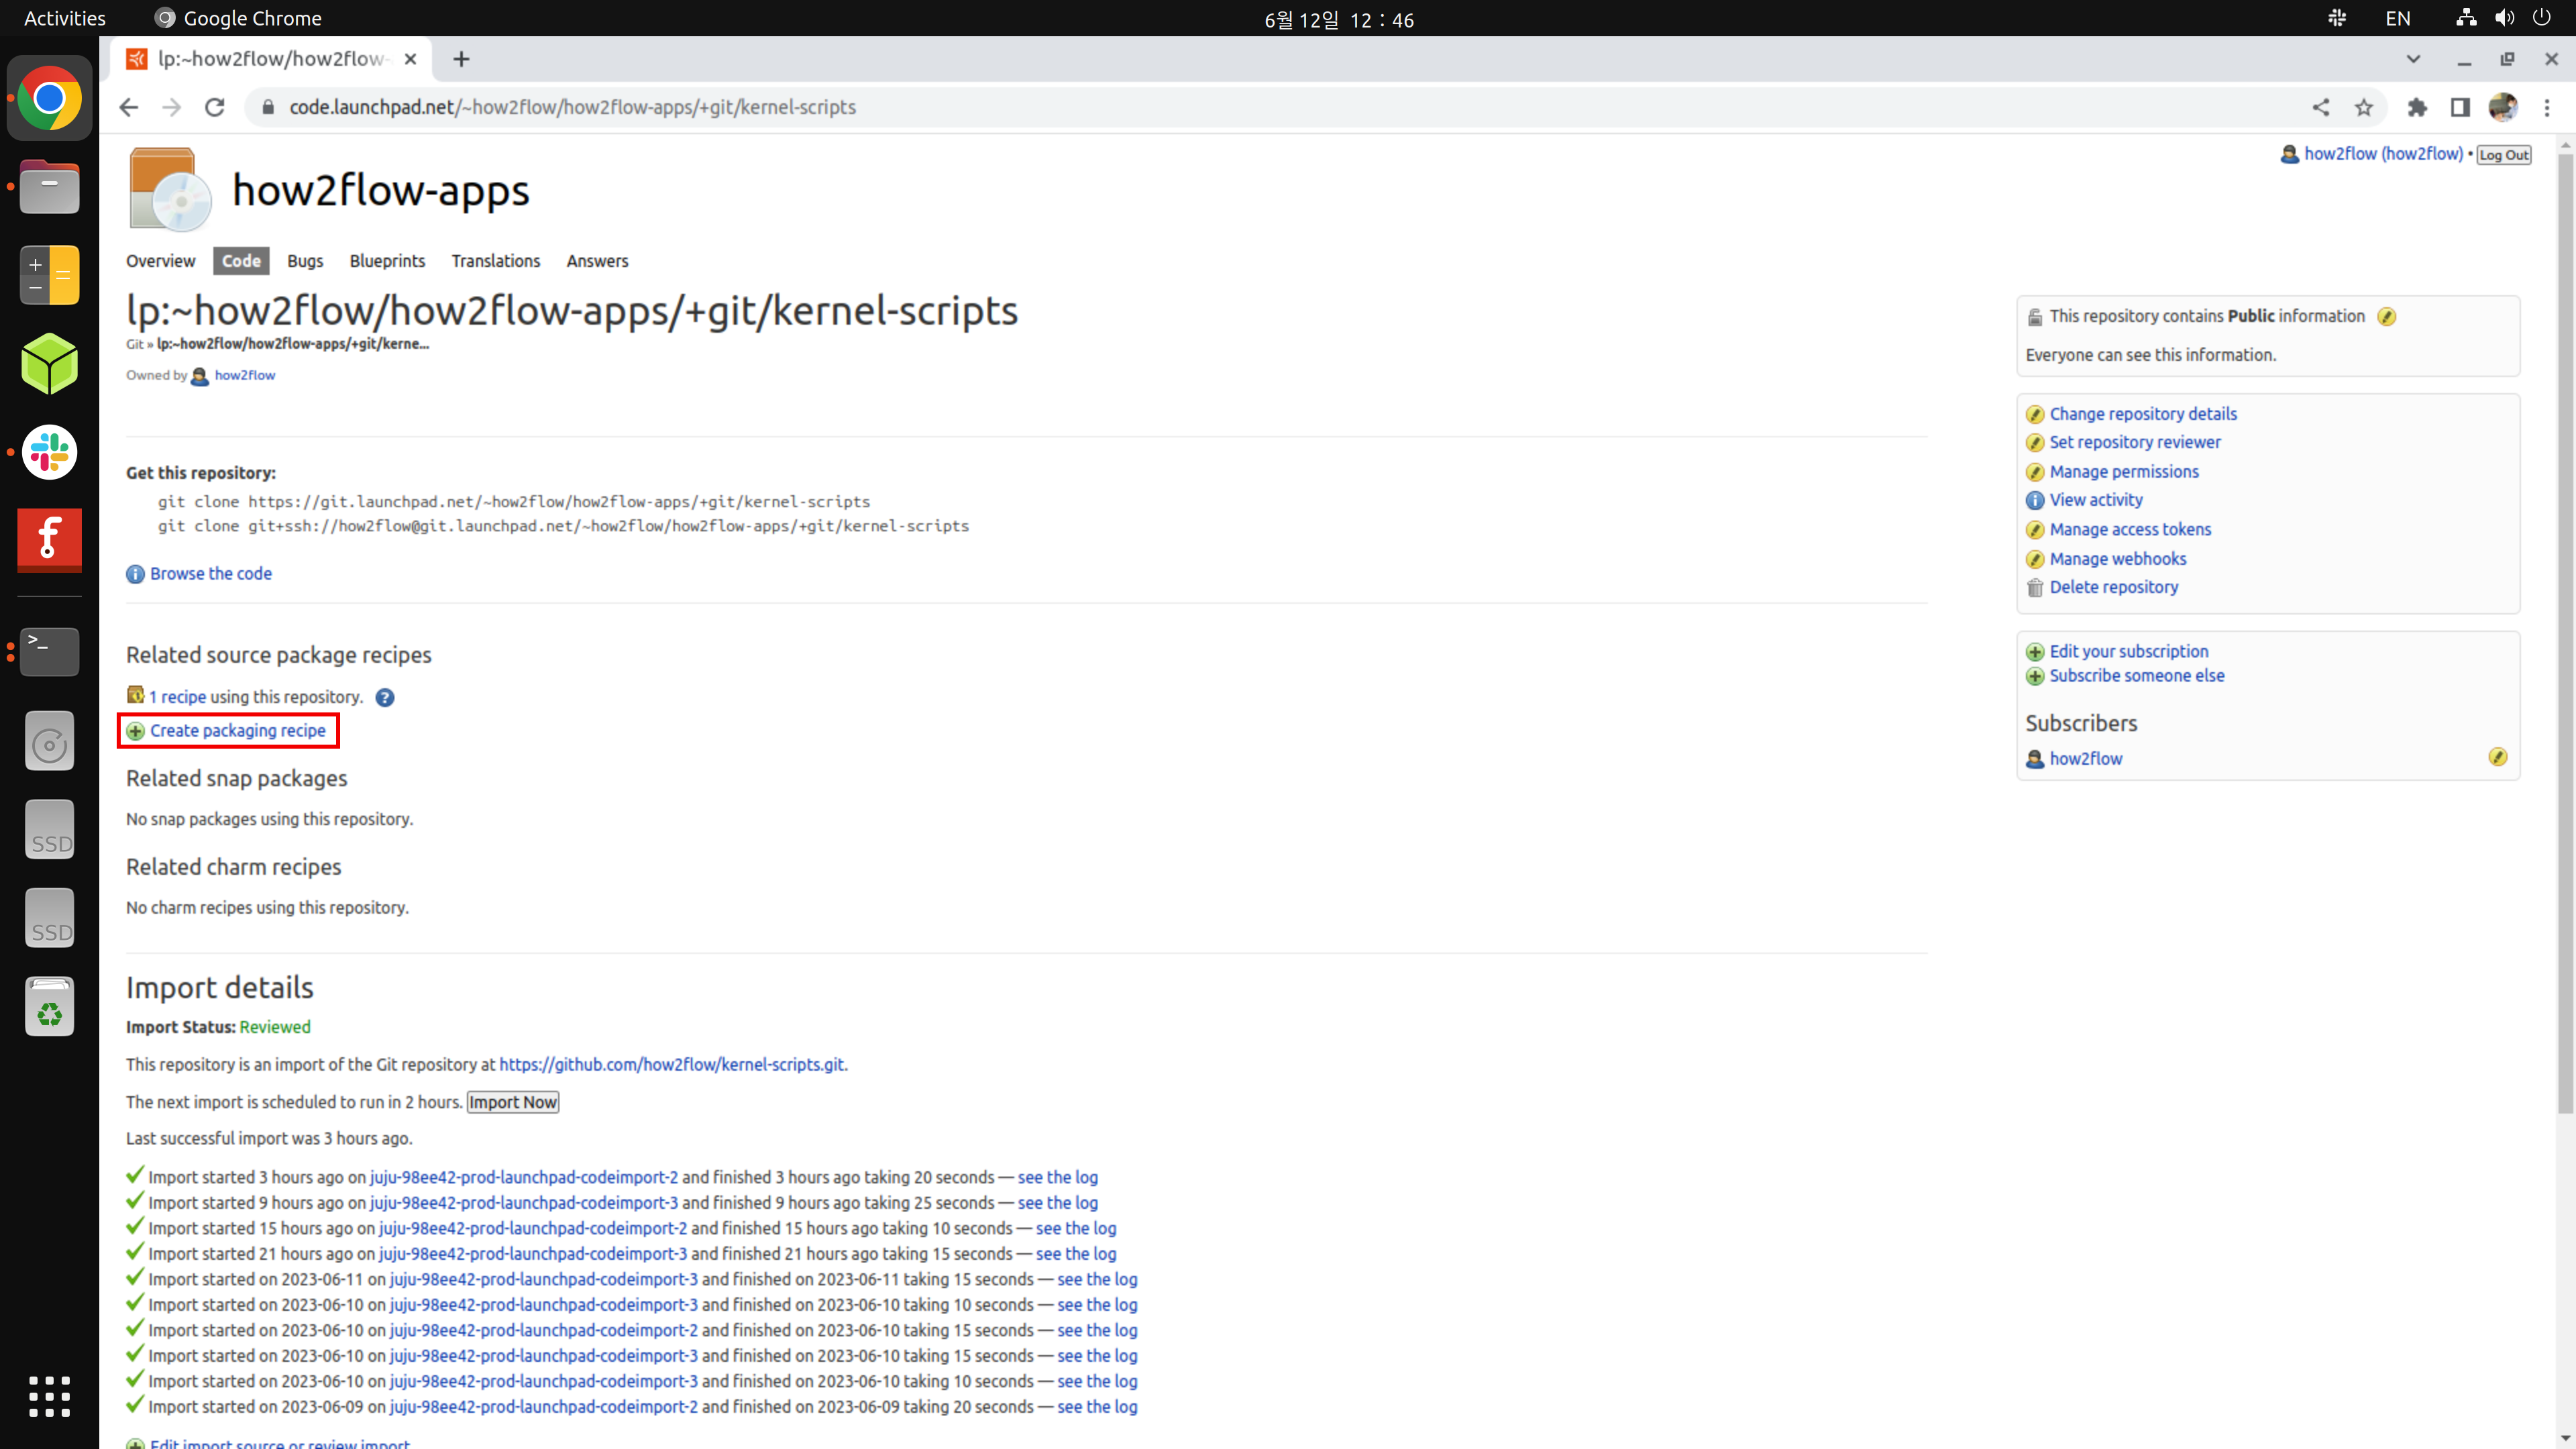2576x1449 pixels.
Task: Open the EN keyboard layout selector
Action: point(2398,17)
